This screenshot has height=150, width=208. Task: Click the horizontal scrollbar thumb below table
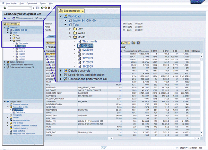[x=132, y=138]
